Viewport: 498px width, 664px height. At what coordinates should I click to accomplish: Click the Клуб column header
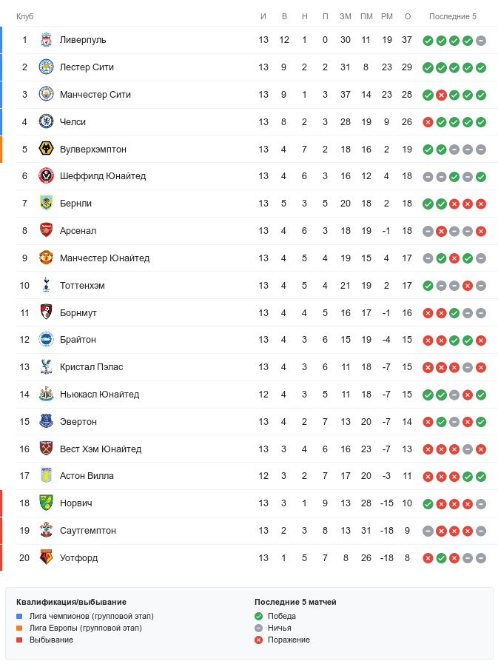[25, 16]
